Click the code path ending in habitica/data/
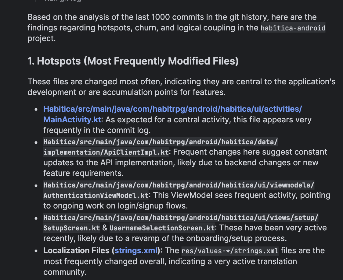Viewport: 343px width, 280px height. pyautogui.click(x=161, y=142)
